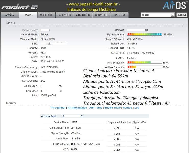Open the NETWORK tab
Screen dimensions: 189x153
[65, 15]
